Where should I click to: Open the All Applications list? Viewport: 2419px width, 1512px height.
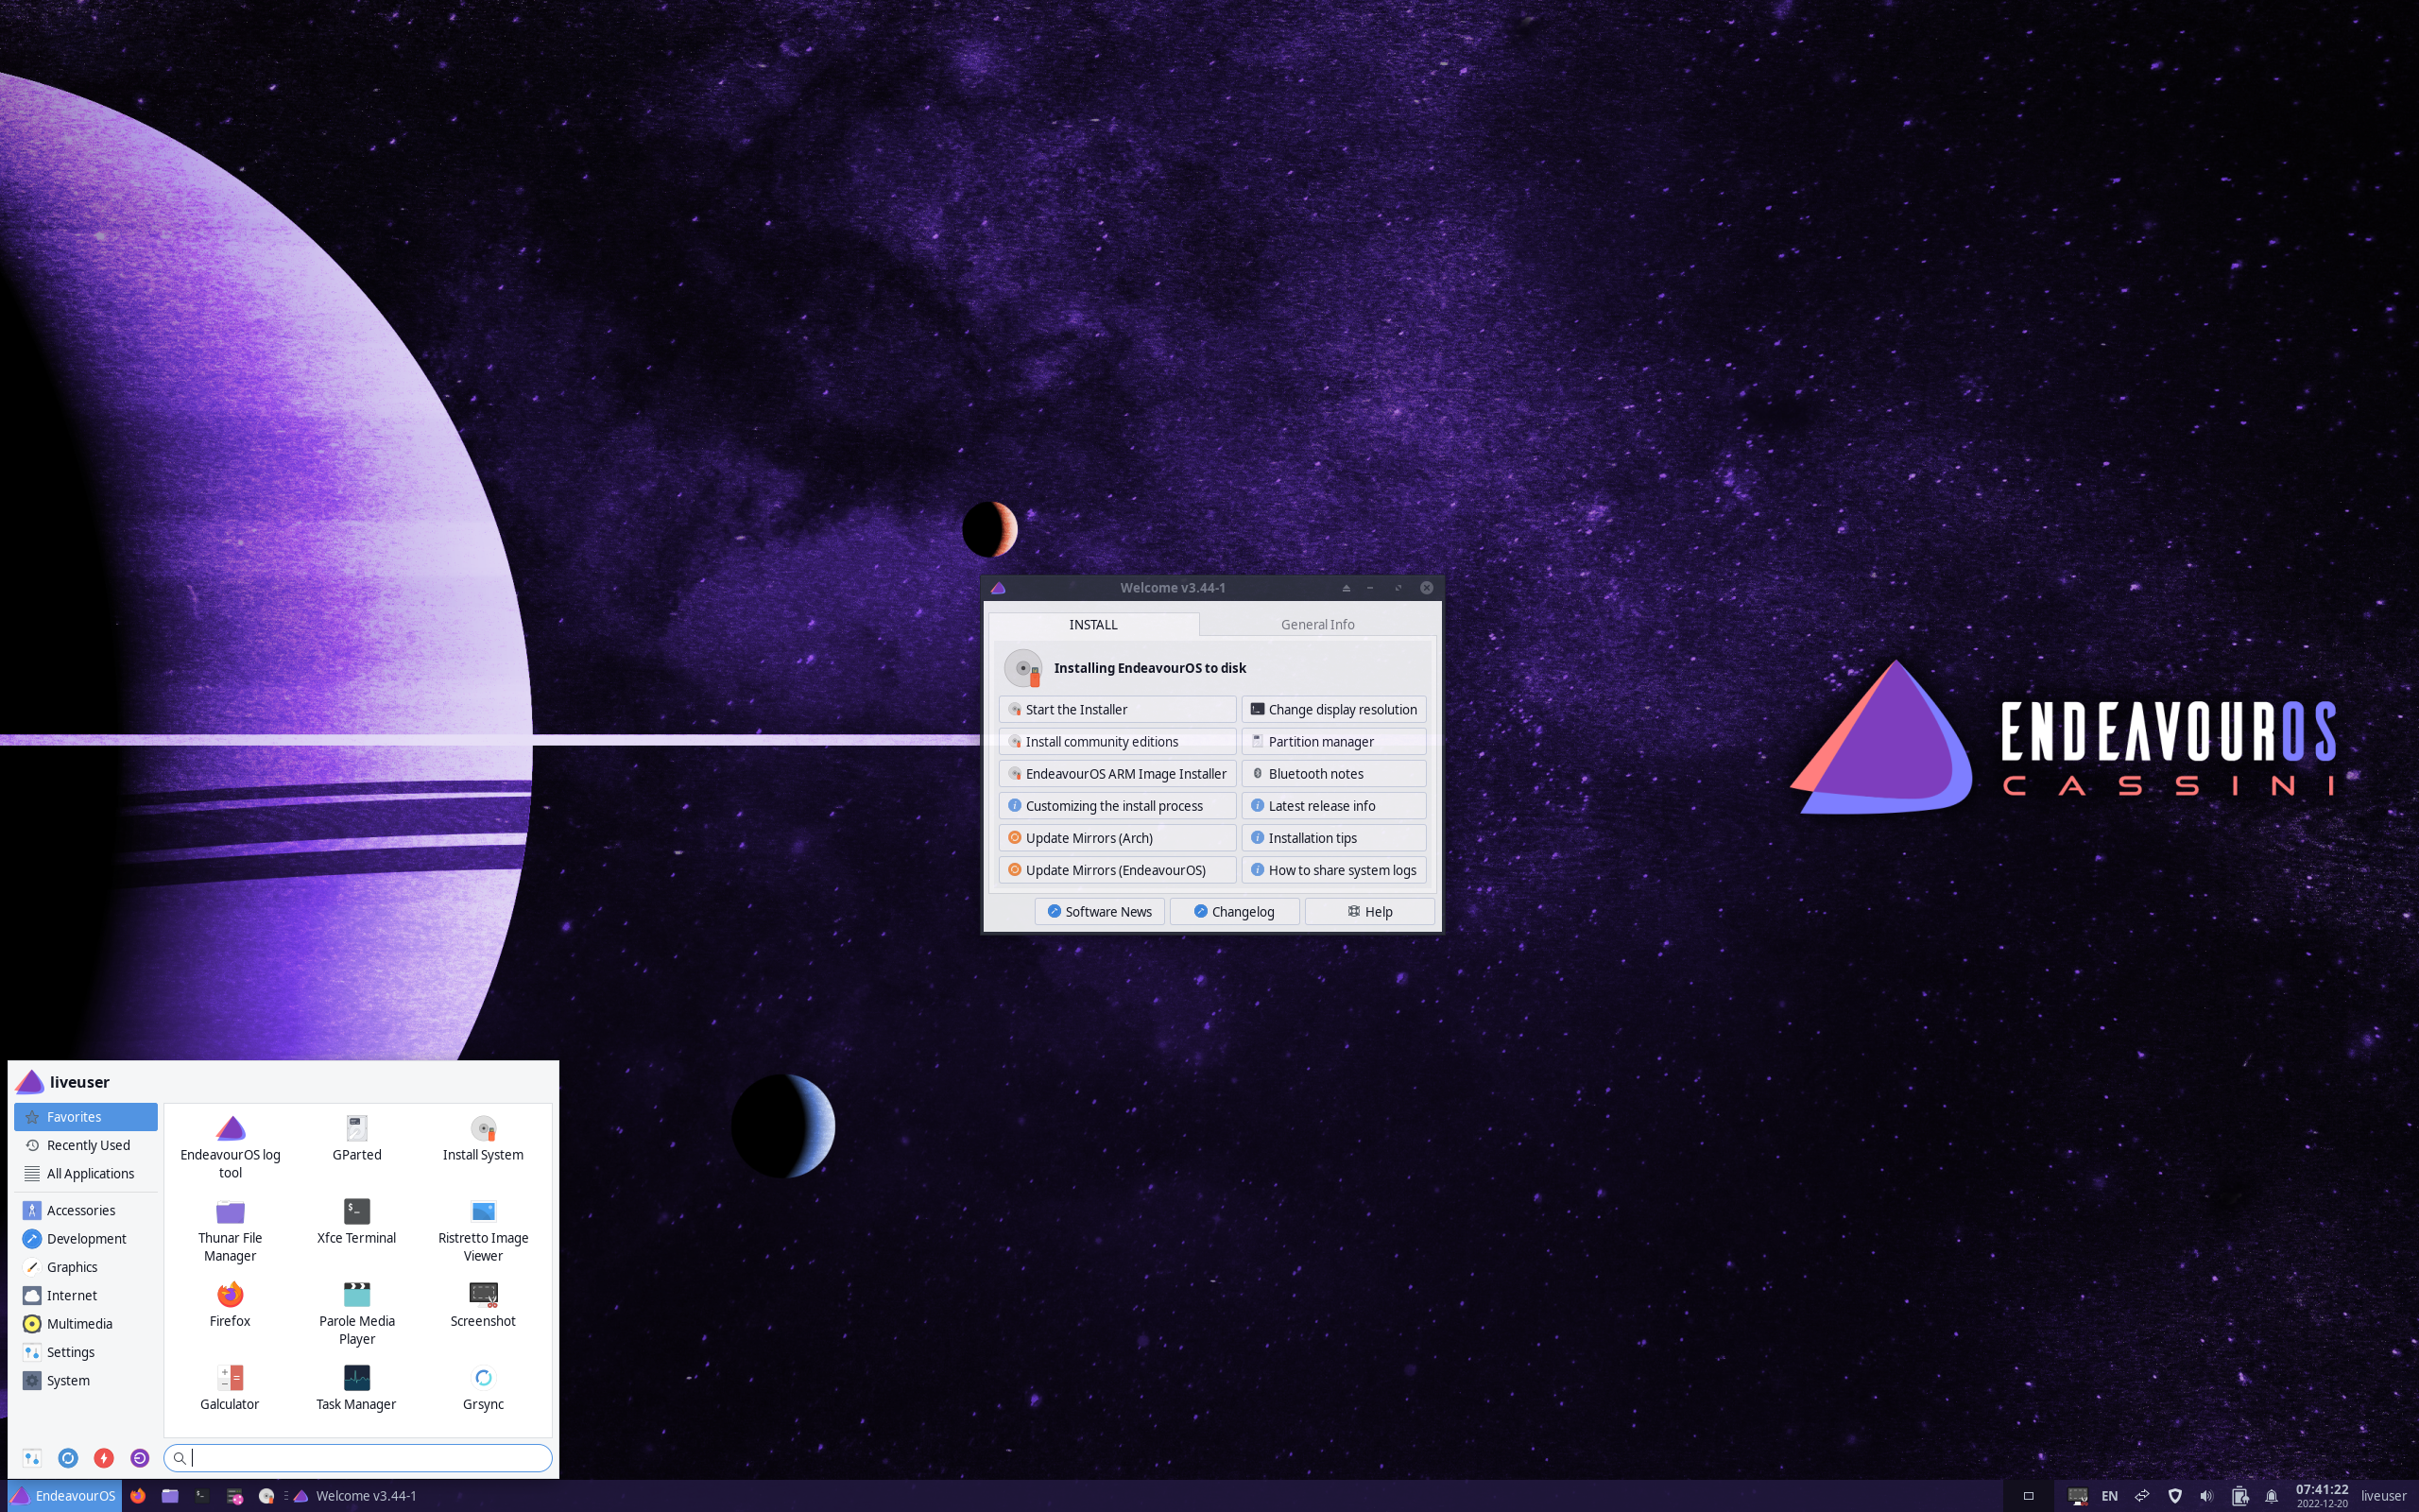[89, 1173]
